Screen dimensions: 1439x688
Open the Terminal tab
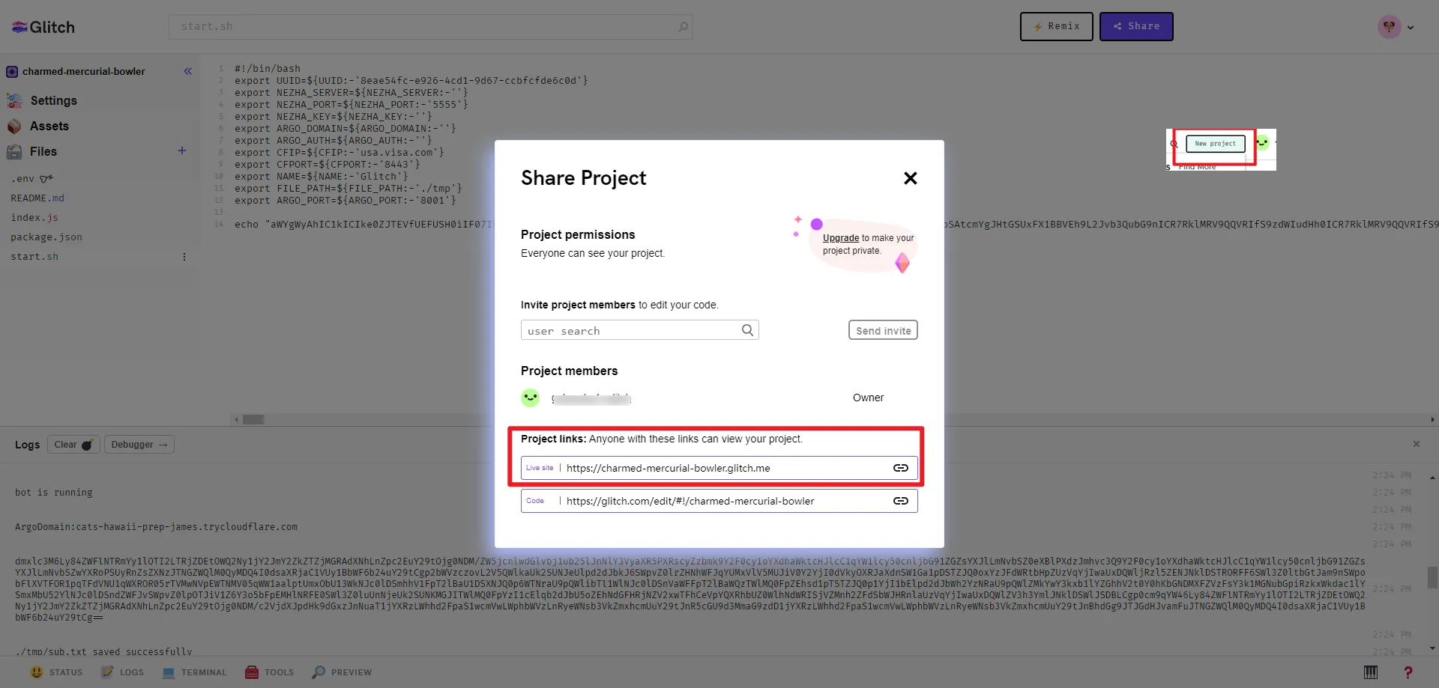pos(195,672)
